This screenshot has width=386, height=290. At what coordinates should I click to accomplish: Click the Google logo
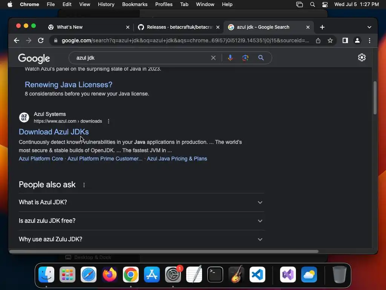tap(34, 59)
